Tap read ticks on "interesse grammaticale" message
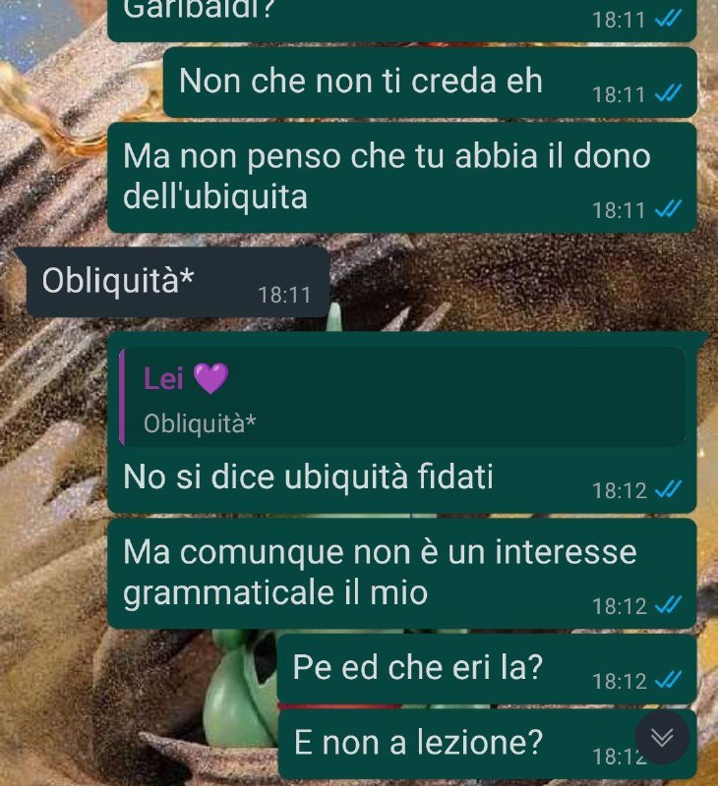Image resolution: width=718 pixels, height=786 pixels. (x=668, y=605)
